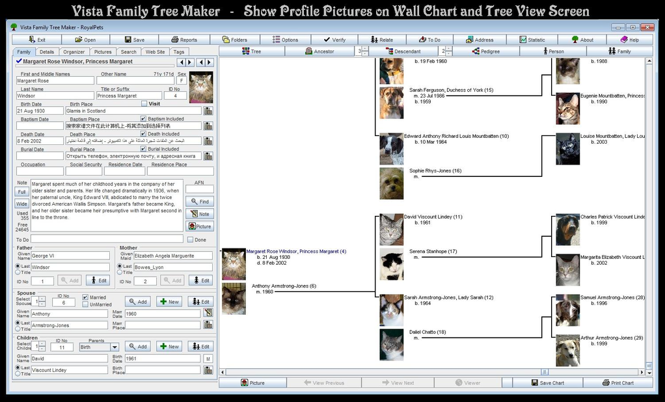Open the Parents Birth dropdown
Viewport: 665px width, 402px height.
coord(114,347)
